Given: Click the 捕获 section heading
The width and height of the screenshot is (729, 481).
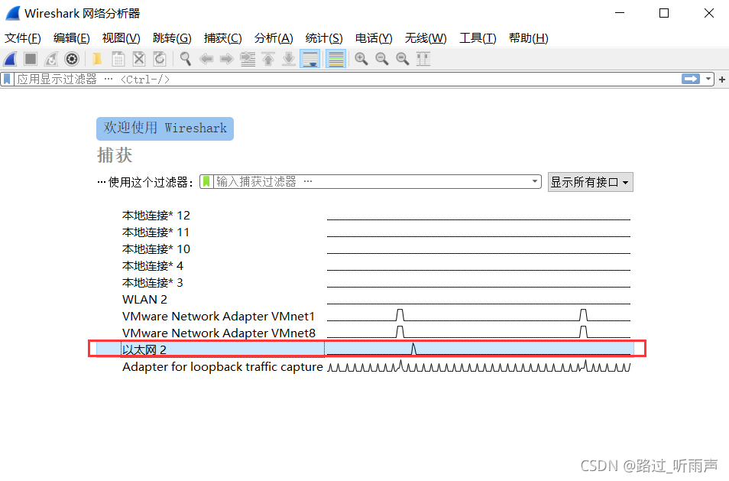Looking at the screenshot, I should click(115, 155).
